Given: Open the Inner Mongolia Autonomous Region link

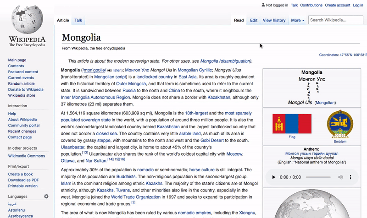Looking at the screenshot, I should point(95,97).
